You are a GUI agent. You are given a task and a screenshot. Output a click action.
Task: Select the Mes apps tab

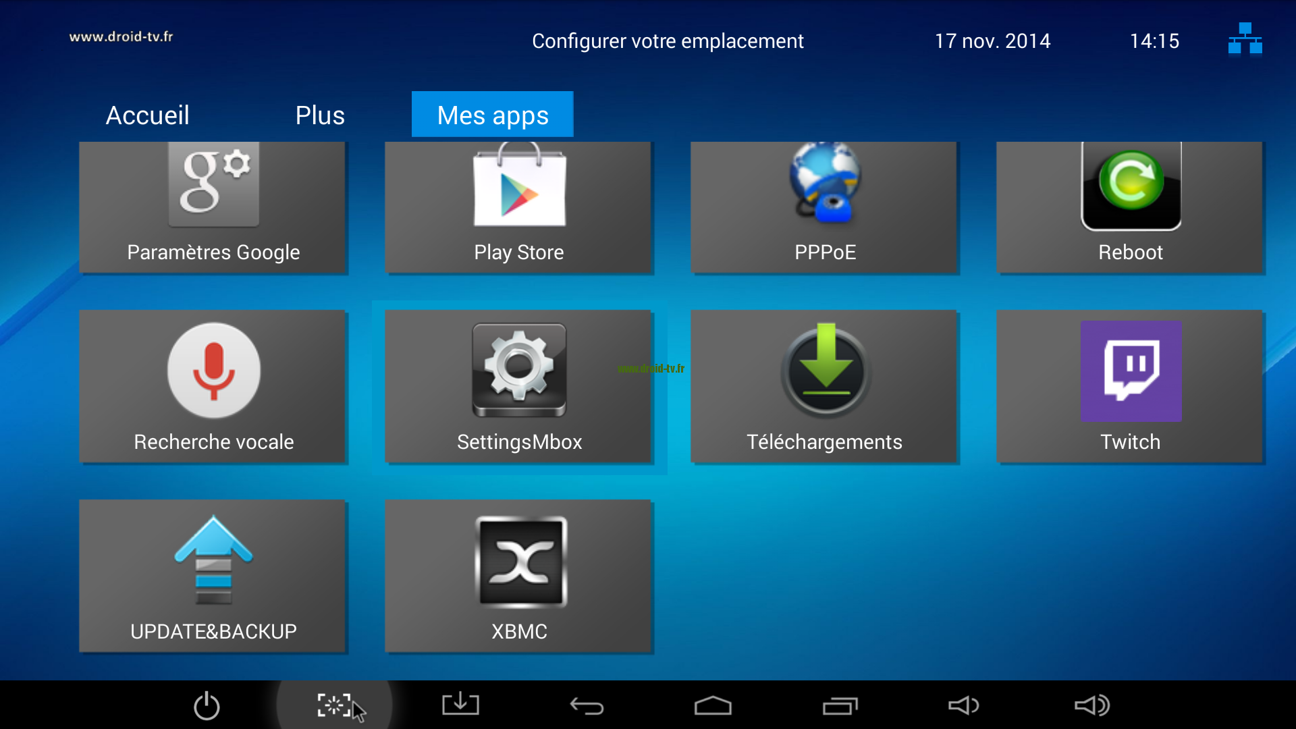pyautogui.click(x=492, y=114)
